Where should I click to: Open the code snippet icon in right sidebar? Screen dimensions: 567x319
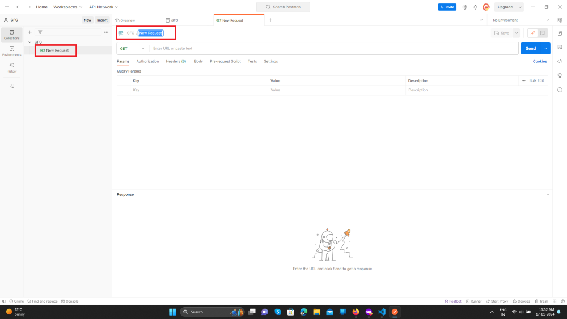tap(560, 61)
